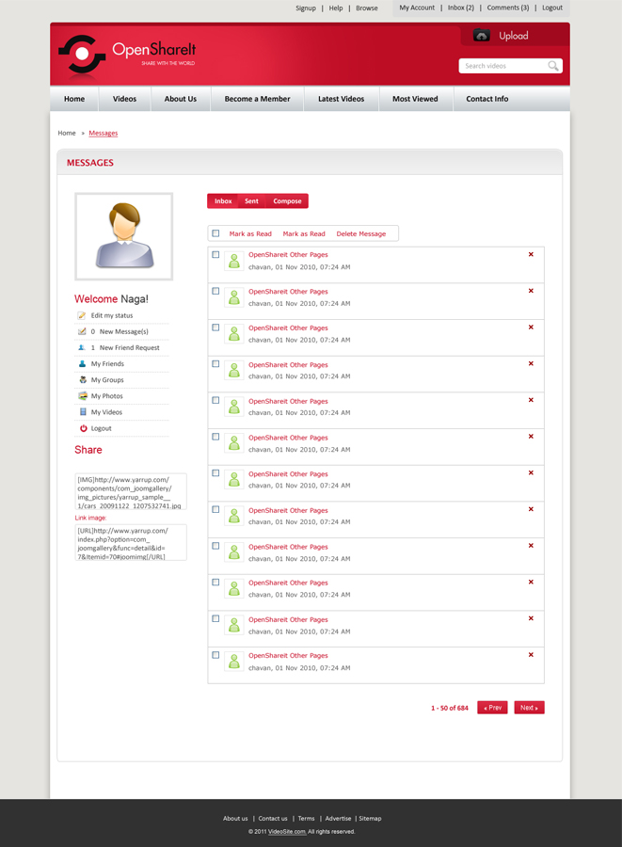Go to Home in navigation bar
The height and width of the screenshot is (847, 622).
coord(74,99)
